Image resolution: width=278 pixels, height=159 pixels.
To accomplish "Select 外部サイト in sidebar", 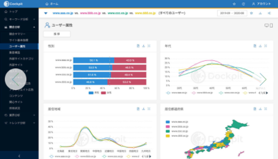I will point(16,65).
